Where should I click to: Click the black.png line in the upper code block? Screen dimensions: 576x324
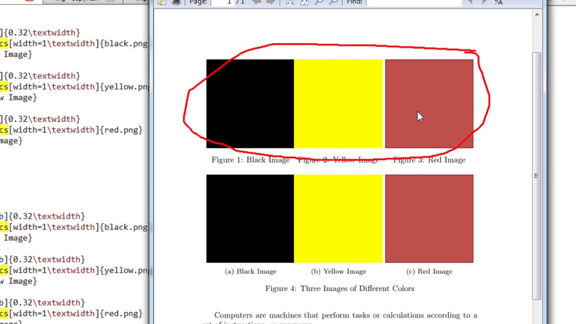[x=74, y=44]
